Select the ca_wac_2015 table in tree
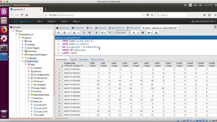This screenshot has height=122, width=217. coord(42,111)
